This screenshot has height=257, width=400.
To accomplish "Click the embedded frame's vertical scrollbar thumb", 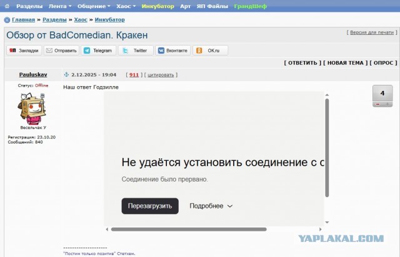I will 327,148.
